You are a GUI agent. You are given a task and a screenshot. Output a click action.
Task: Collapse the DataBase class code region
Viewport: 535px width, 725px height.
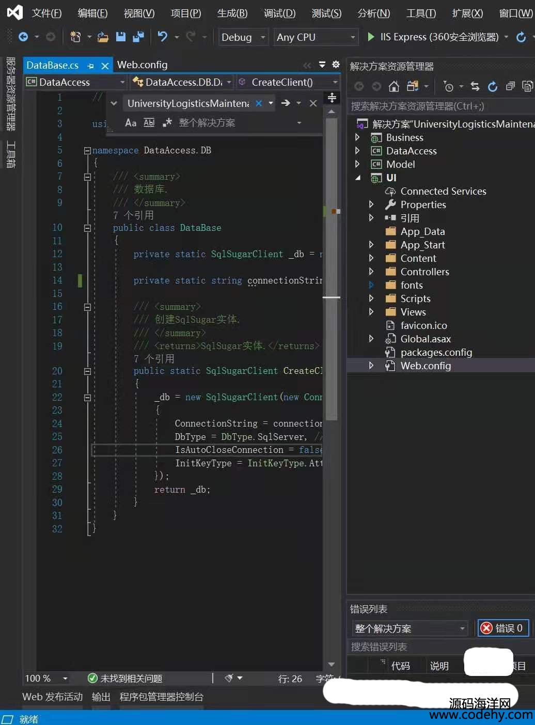pyautogui.click(x=87, y=228)
